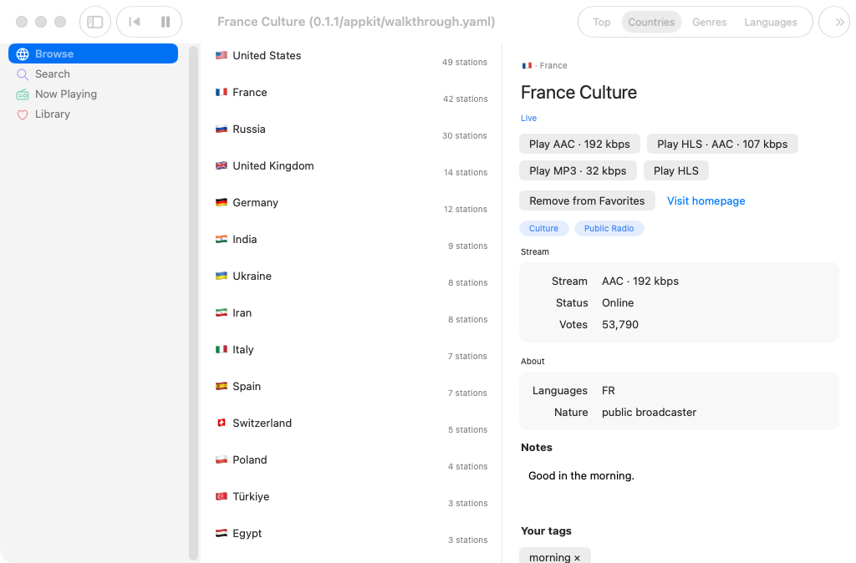This screenshot has width=856, height=563.
Task: Click the Poland flag icon
Action: click(x=221, y=459)
